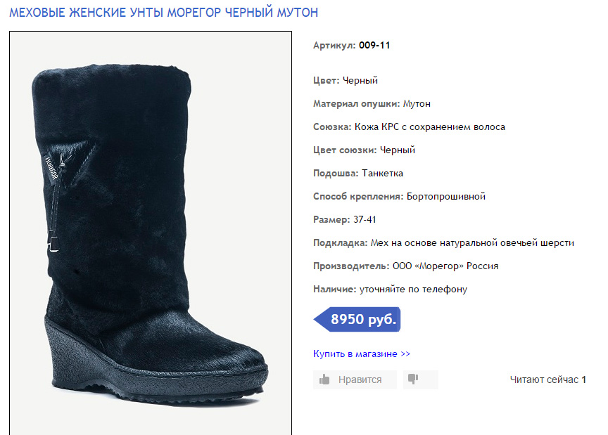Click the 'Наличие: уточняйте по телефону' line
This screenshot has width=608, height=435.
[390, 290]
